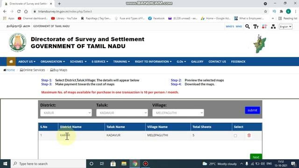Open the weather 29°C Mostly cloudy widget
The image size is (299, 168).
(219, 164)
